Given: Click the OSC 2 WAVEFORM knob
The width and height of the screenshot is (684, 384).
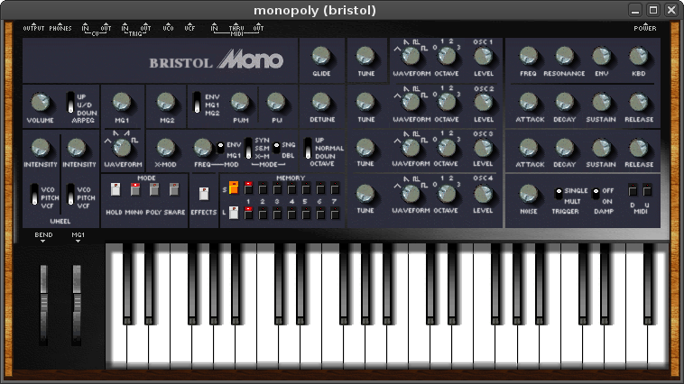Looking at the screenshot, I should tap(411, 102).
